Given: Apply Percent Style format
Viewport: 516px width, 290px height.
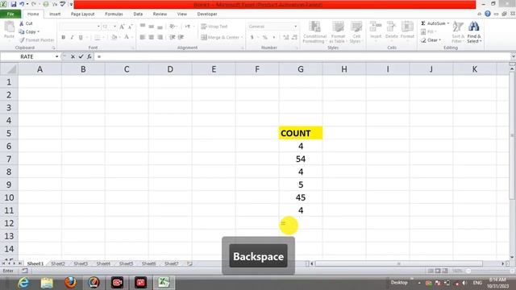Looking at the screenshot, I should (x=265, y=37).
